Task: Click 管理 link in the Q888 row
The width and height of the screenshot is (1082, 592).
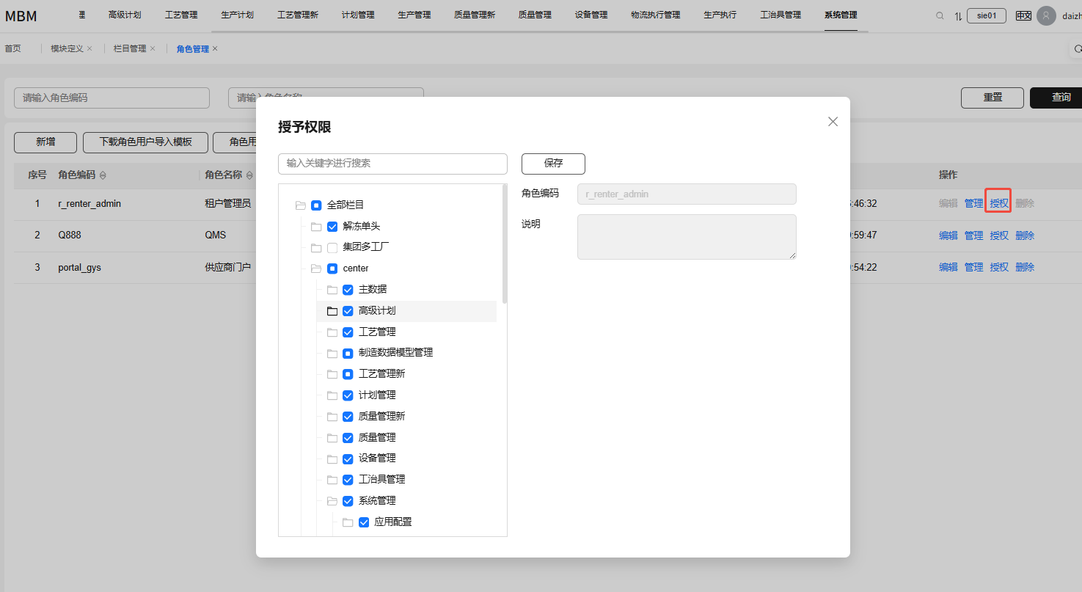Action: [973, 235]
